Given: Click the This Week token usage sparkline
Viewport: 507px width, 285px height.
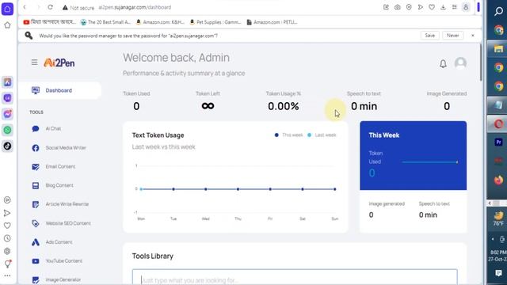Looking at the screenshot, I should coord(430,161).
